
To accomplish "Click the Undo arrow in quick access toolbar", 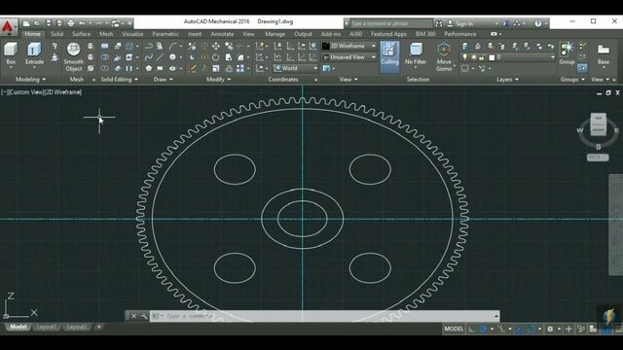I will tap(82, 23).
